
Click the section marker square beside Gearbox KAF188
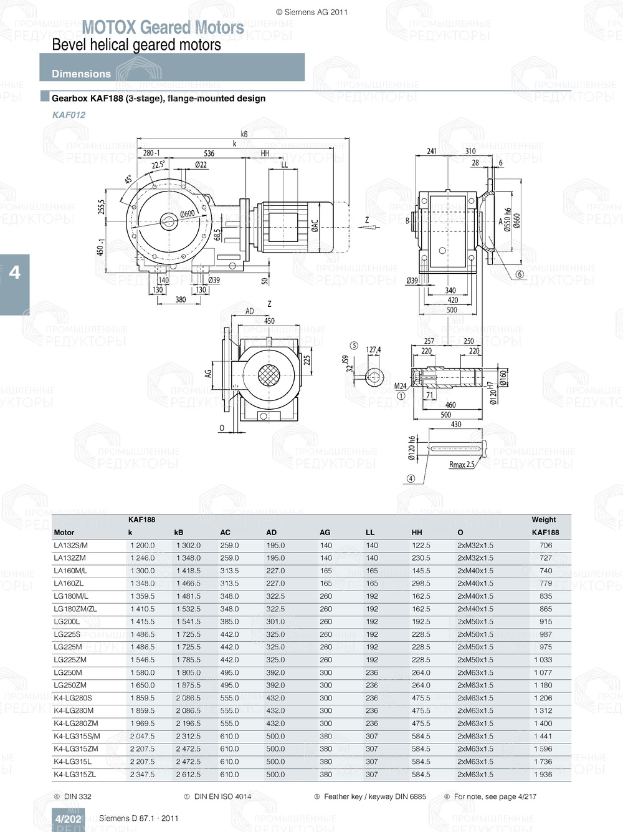tap(44, 97)
